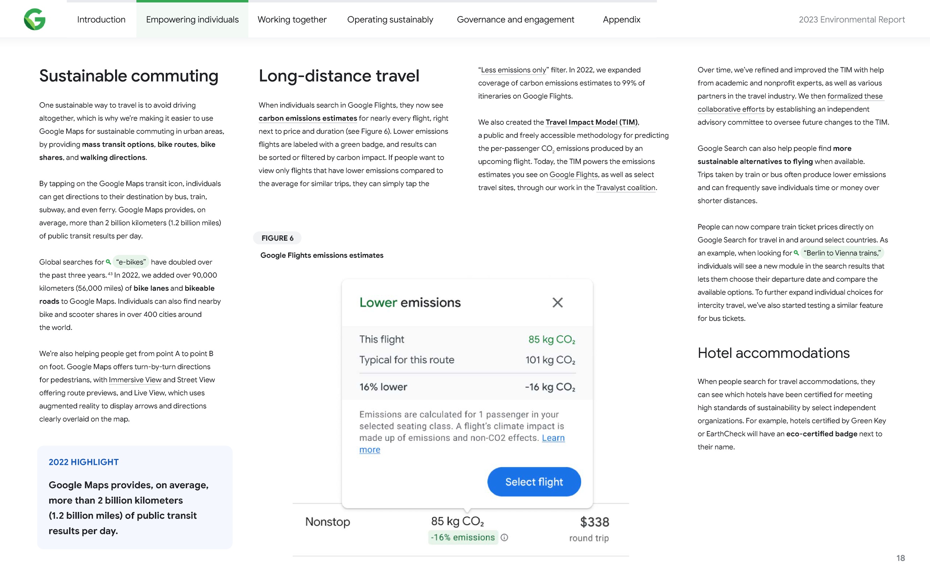Click the "-16 kg CO₂" value

(550, 387)
